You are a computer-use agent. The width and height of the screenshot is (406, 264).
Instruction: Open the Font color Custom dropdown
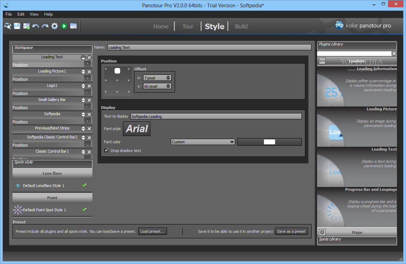[x=203, y=142]
